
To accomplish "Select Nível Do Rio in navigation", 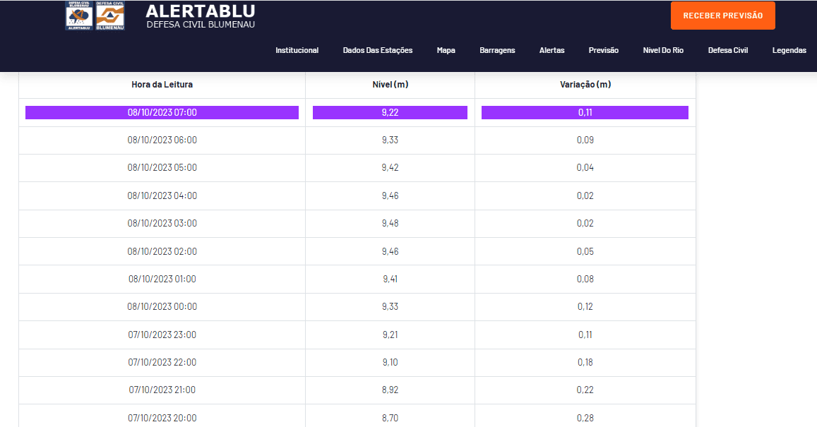I will (663, 50).
